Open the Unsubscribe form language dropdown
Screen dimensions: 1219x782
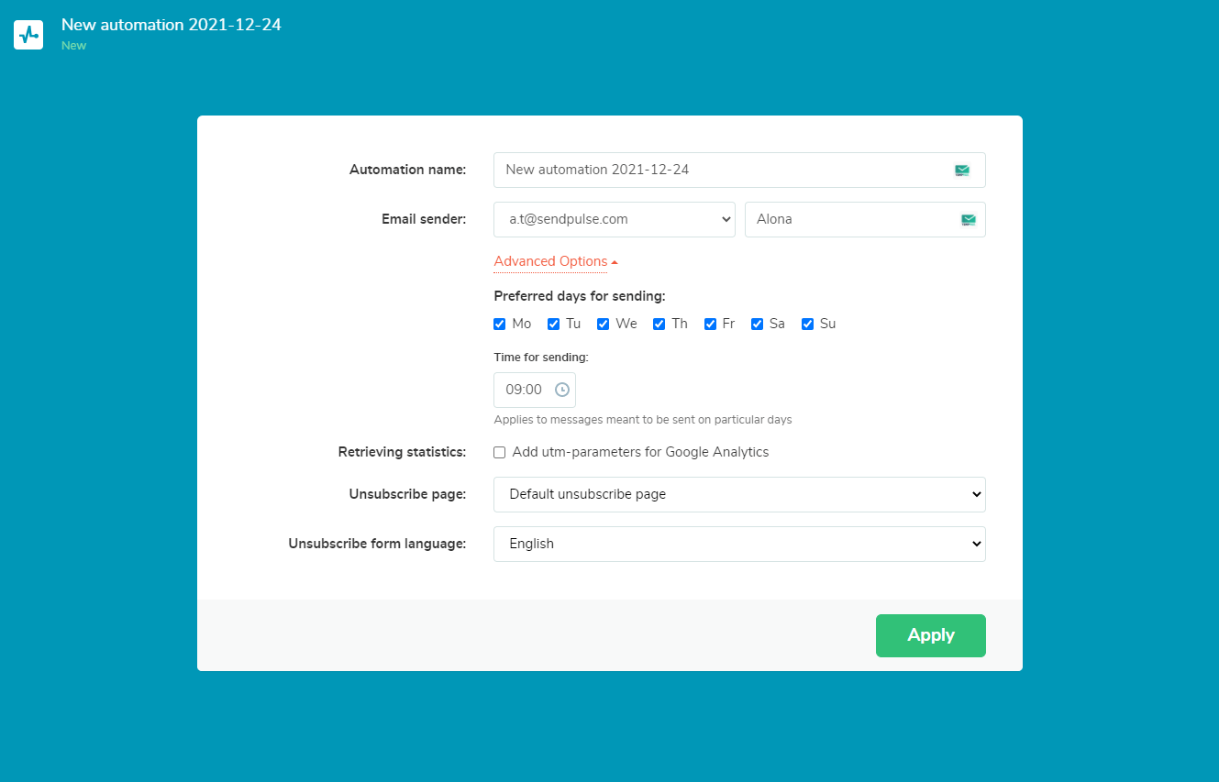739,544
